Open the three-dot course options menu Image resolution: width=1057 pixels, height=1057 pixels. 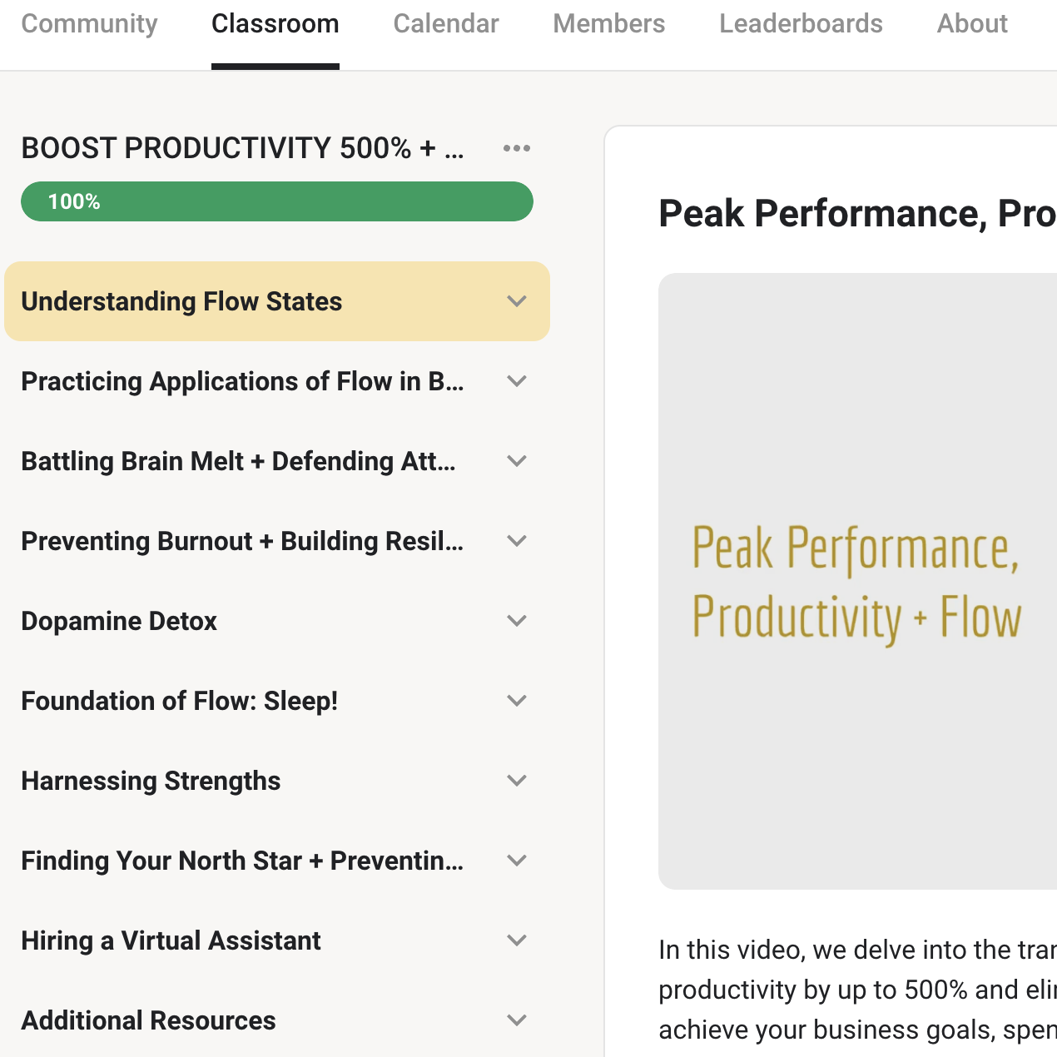point(516,148)
